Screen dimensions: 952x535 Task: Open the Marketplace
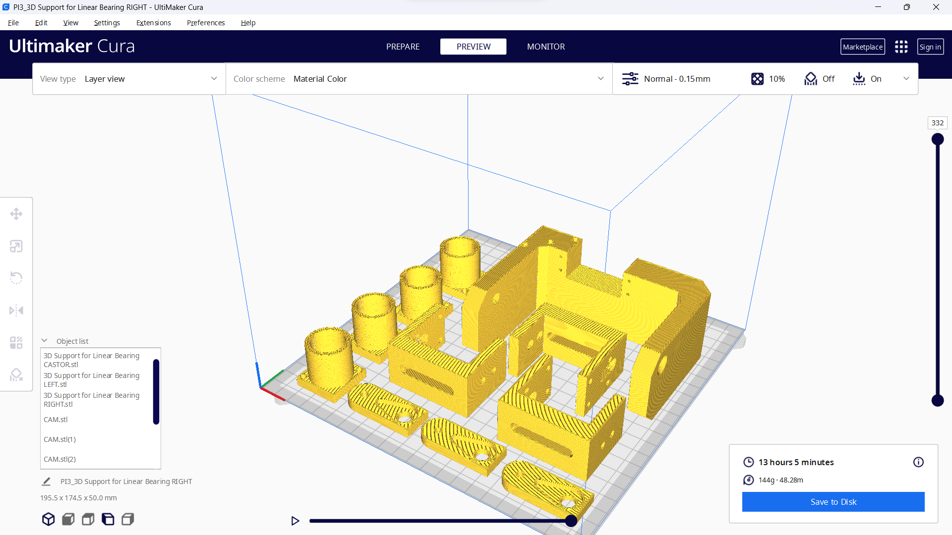click(x=862, y=47)
